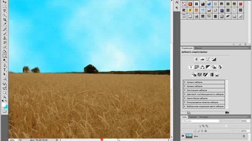
Task: Click the foreground color swatch
Action: (x=4, y=105)
